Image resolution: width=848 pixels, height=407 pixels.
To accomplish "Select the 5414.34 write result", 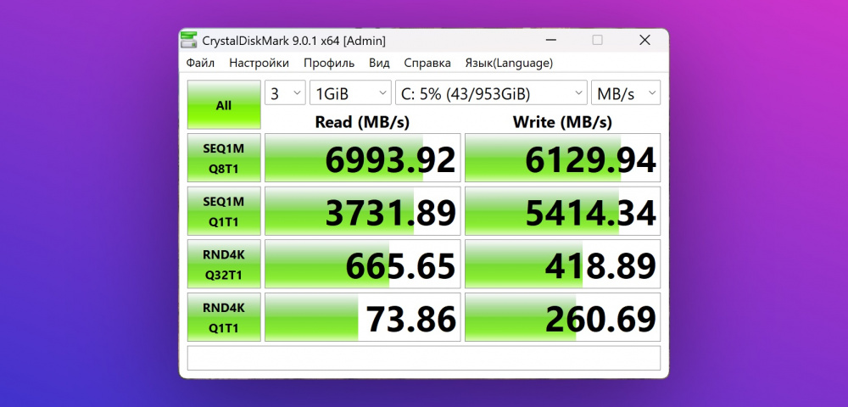I will tap(562, 211).
